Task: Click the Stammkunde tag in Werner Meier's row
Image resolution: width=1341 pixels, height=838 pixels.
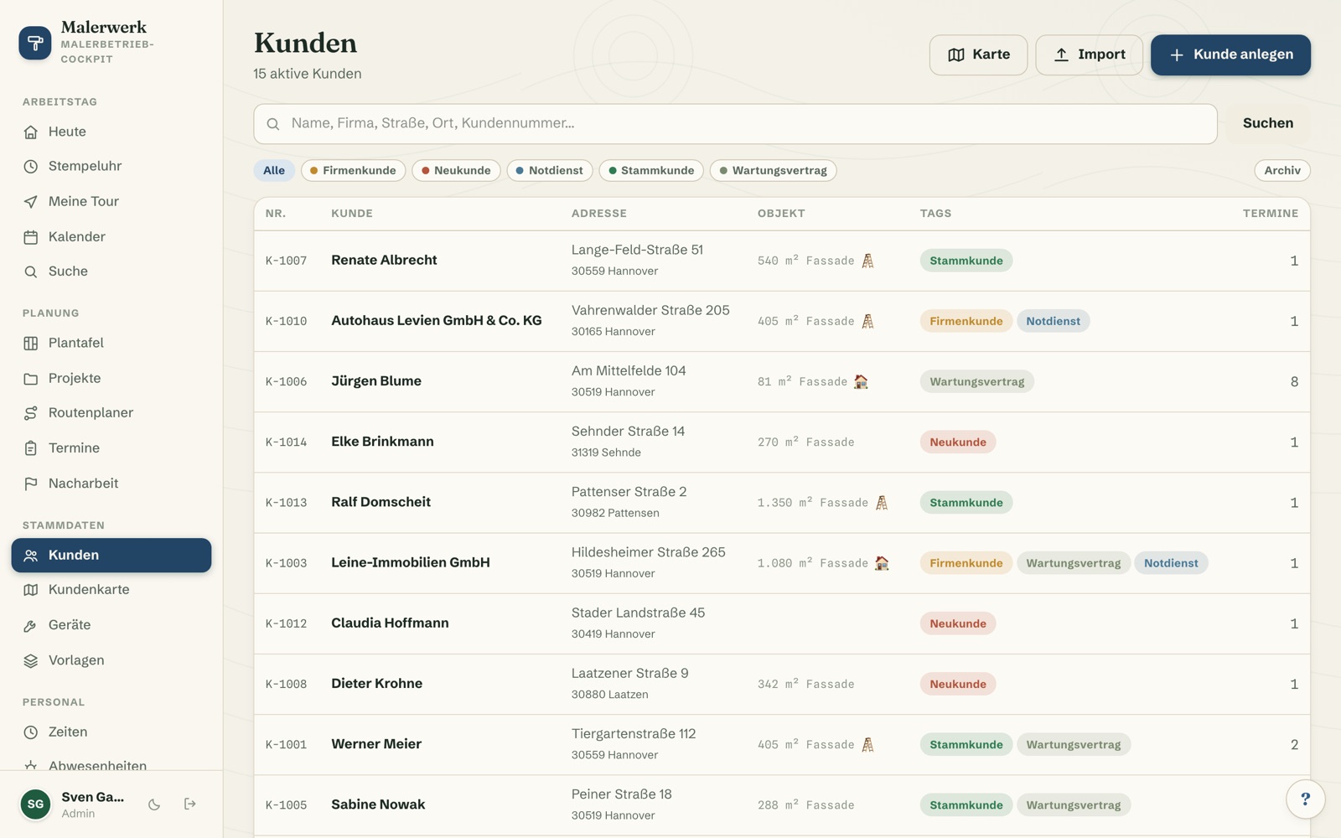Action: pyautogui.click(x=966, y=744)
